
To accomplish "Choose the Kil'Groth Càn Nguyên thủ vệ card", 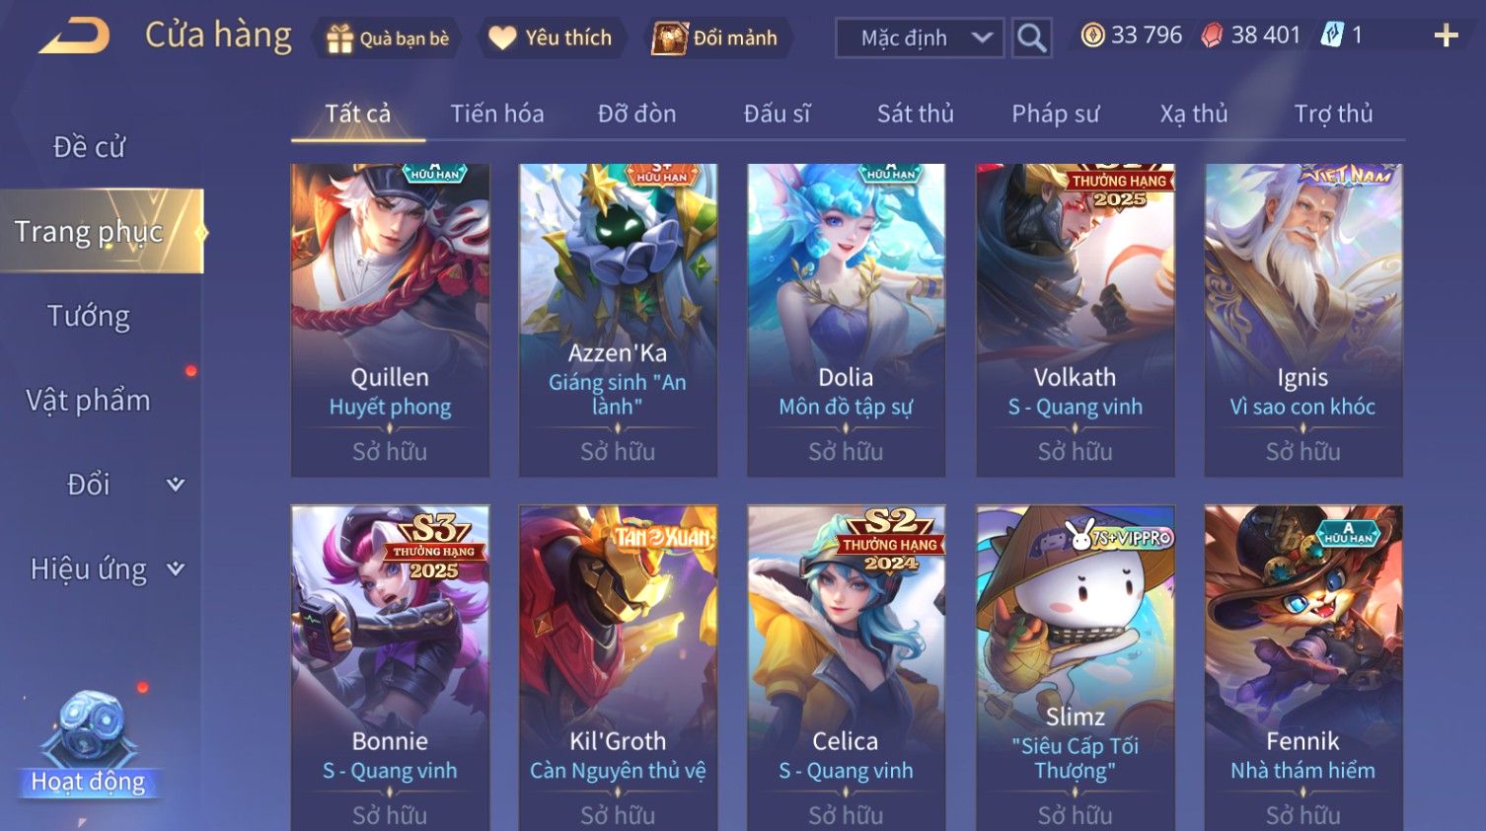I will point(618,668).
